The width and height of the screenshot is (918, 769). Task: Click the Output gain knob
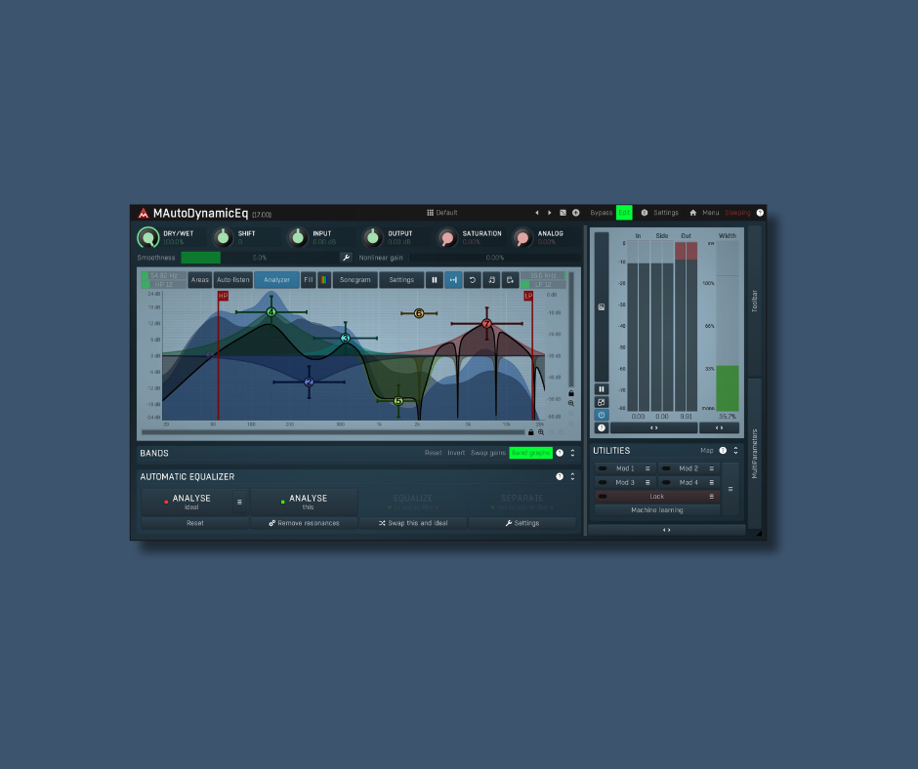pos(372,237)
